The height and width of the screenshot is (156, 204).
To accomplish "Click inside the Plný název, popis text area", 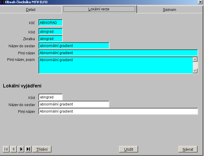I will 115,65.
